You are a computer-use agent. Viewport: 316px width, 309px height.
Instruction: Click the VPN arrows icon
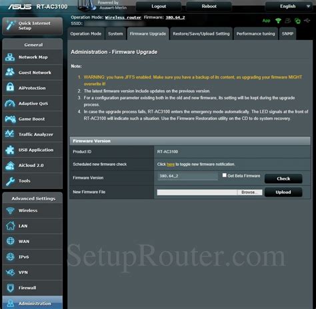tap(10, 272)
